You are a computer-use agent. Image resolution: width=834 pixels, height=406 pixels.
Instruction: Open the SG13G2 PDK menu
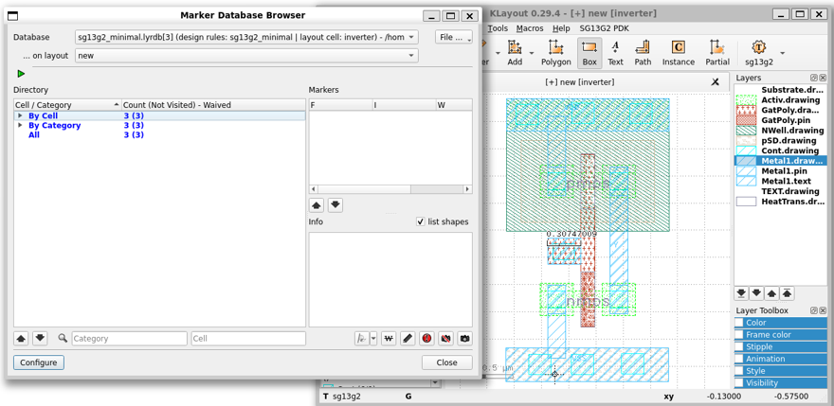(604, 28)
